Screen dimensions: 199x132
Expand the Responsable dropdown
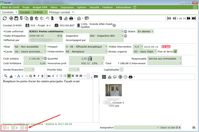pyautogui.click(x=164, y=58)
